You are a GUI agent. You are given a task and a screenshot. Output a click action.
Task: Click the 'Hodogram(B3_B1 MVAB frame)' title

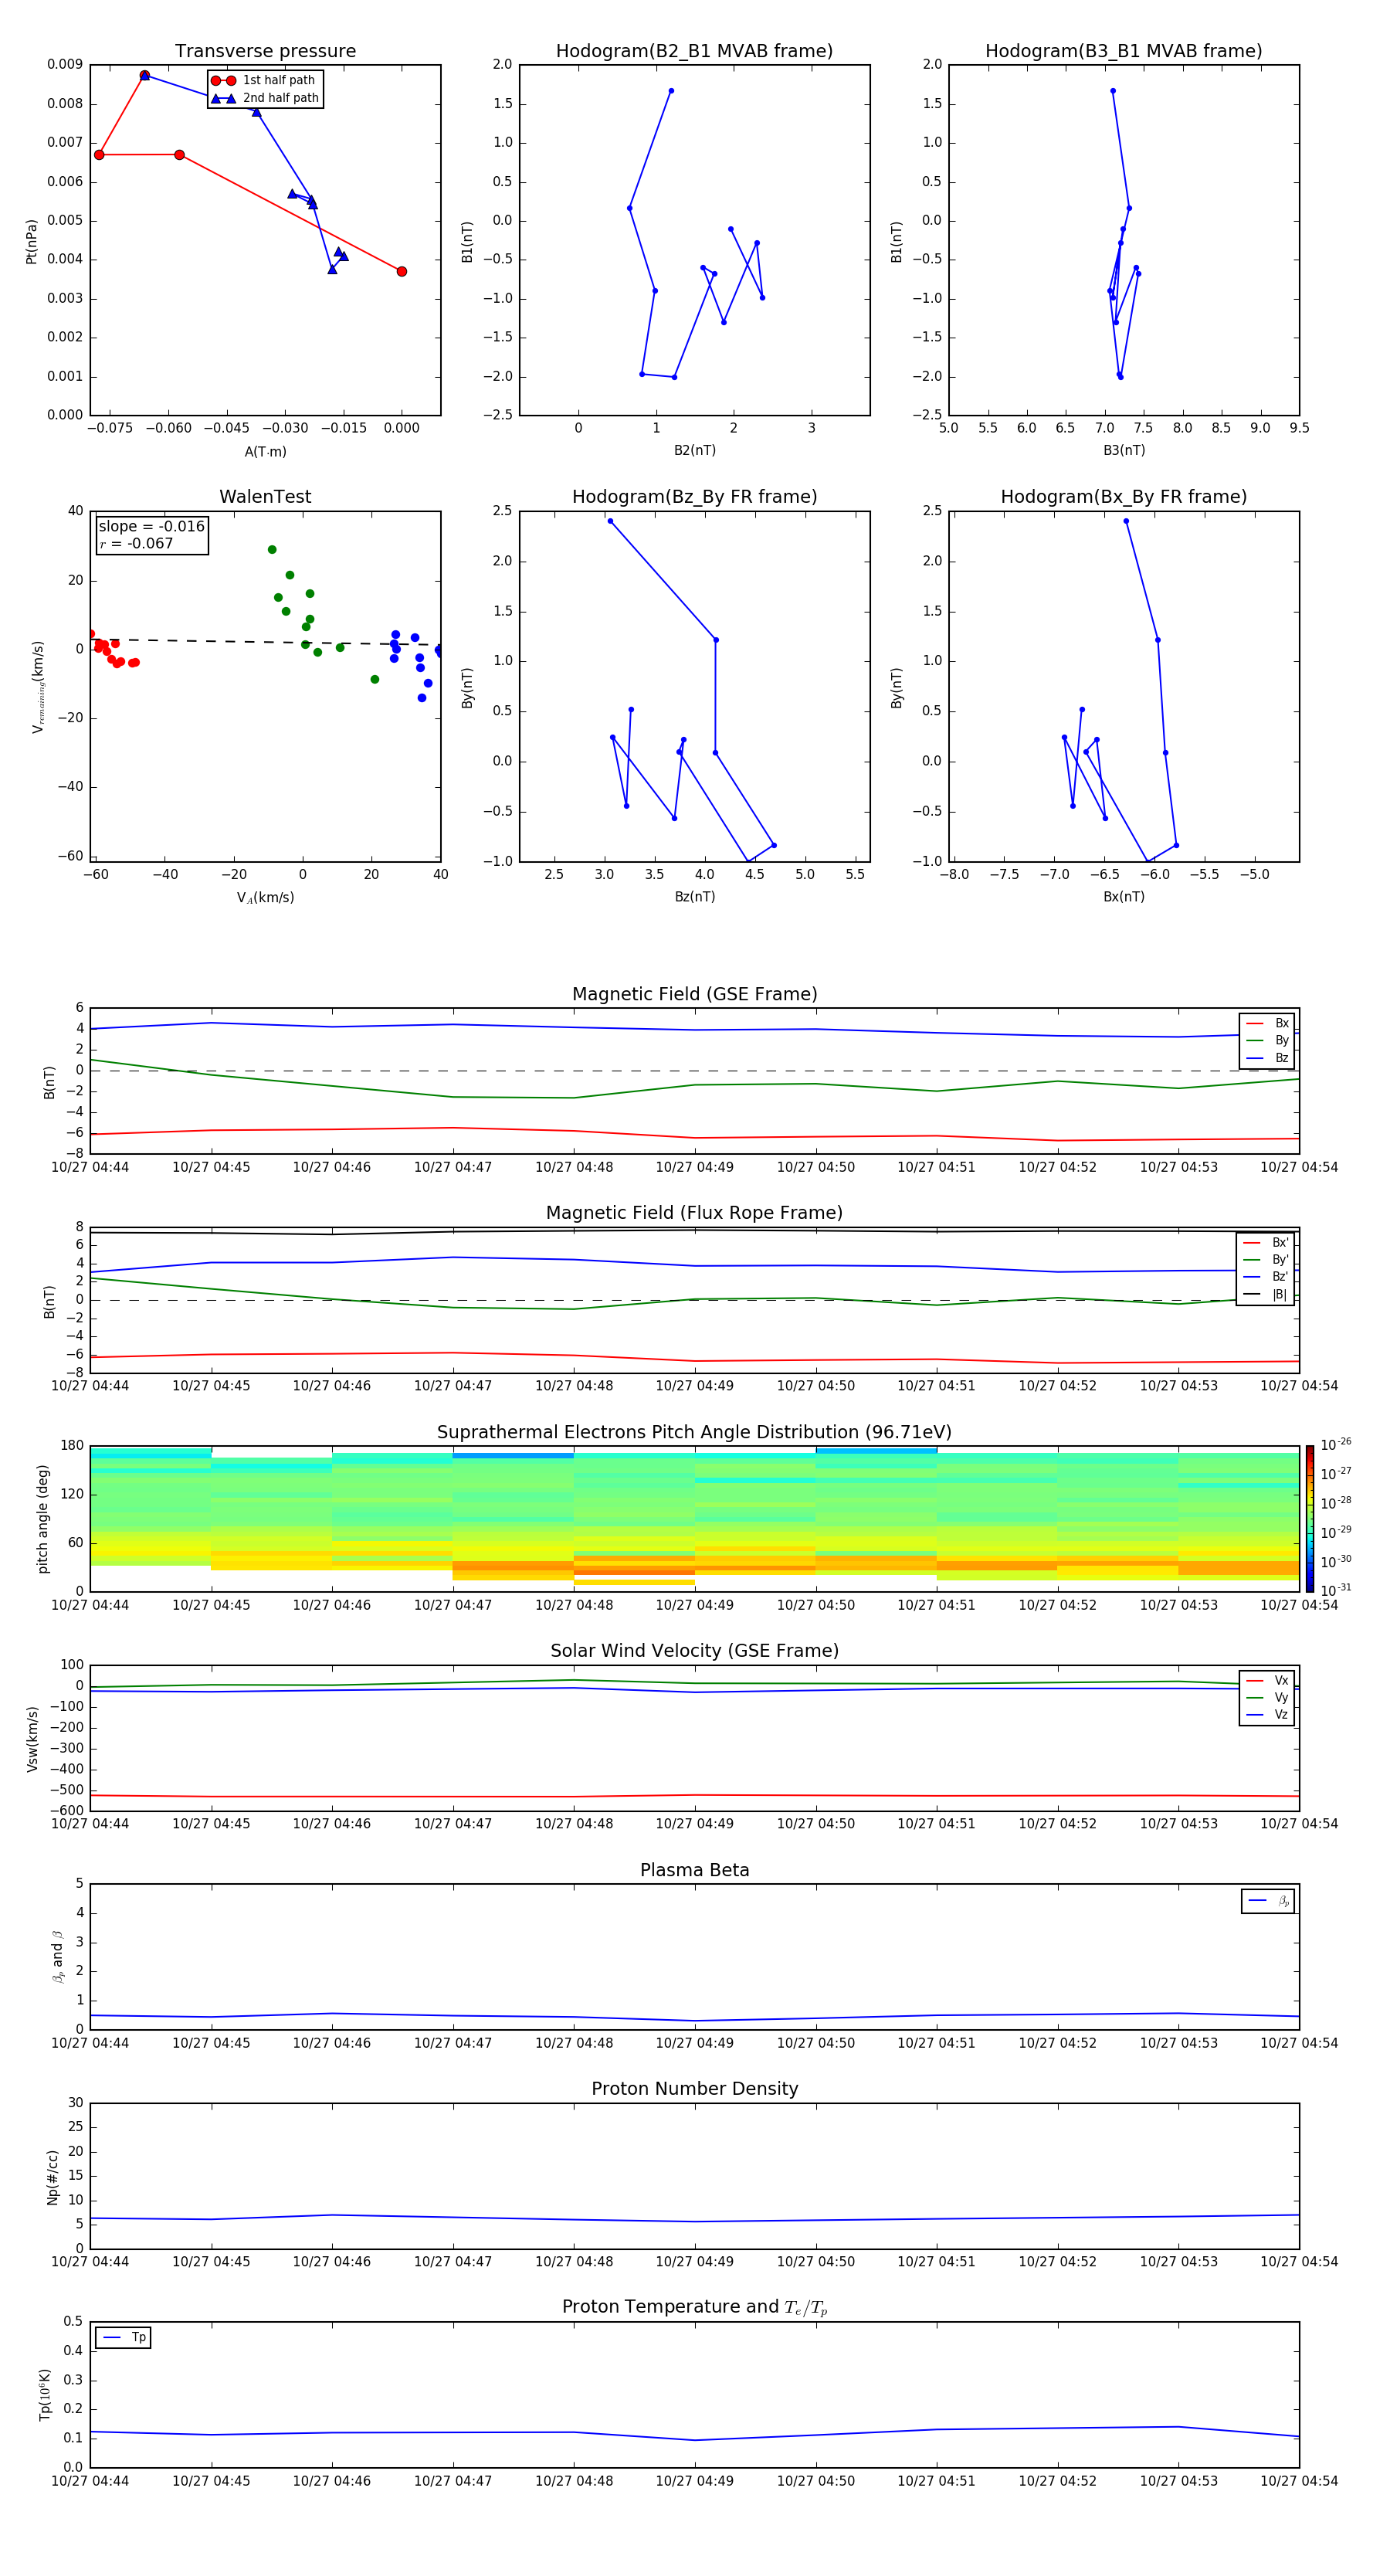[1124, 52]
